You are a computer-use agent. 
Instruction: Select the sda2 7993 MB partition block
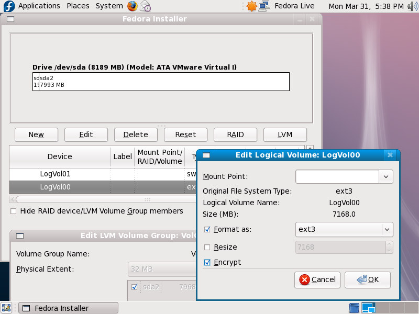(164, 82)
